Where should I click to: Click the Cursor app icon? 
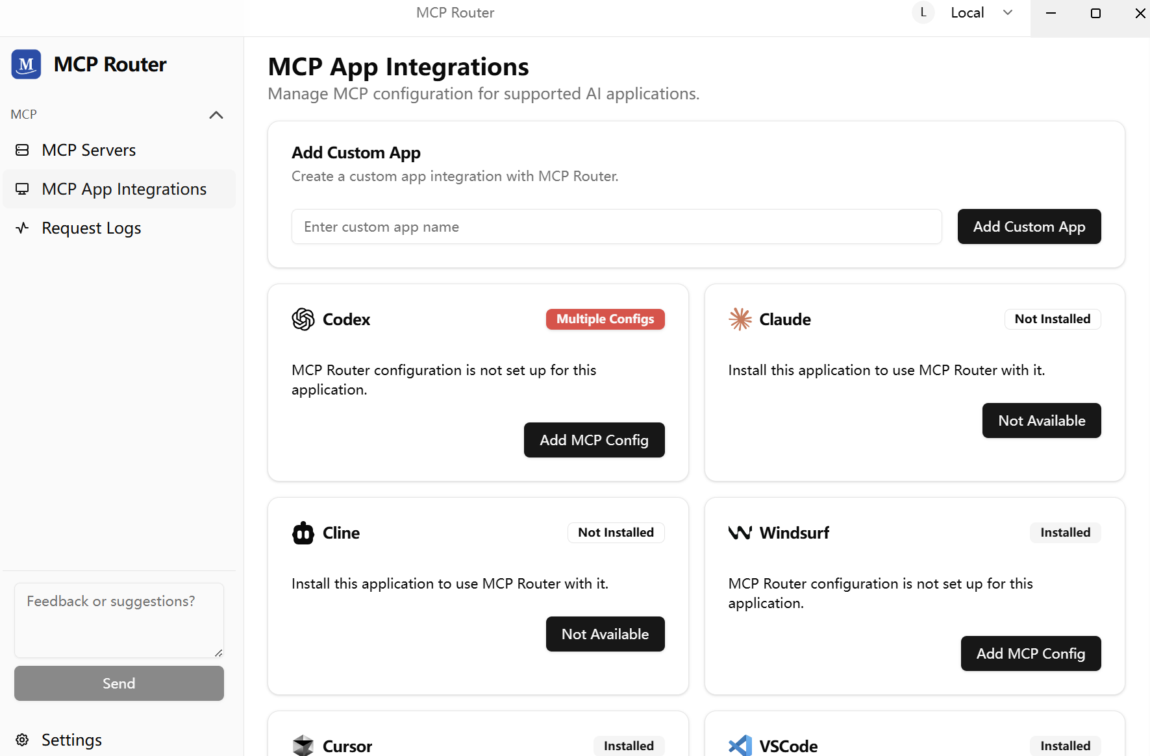tap(303, 746)
